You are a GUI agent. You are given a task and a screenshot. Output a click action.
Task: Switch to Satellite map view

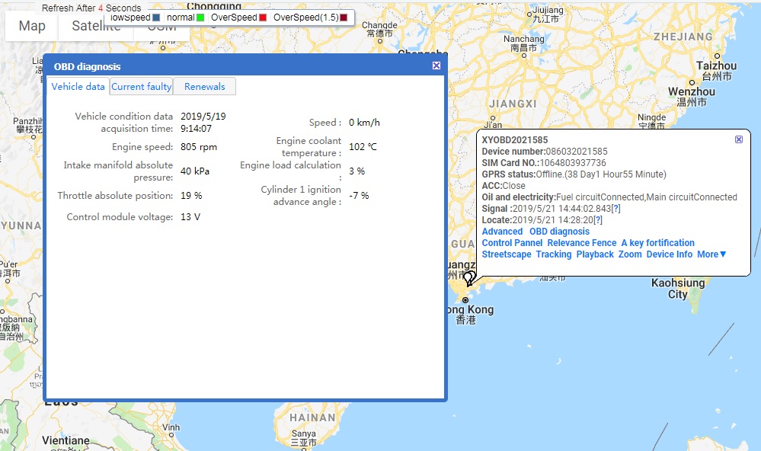(x=96, y=27)
